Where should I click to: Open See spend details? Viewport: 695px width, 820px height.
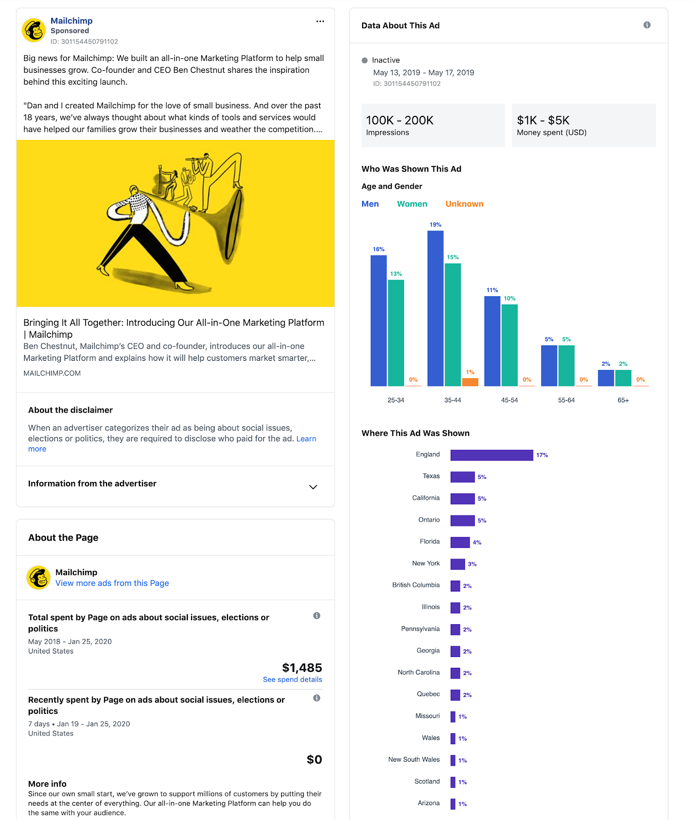pos(292,679)
